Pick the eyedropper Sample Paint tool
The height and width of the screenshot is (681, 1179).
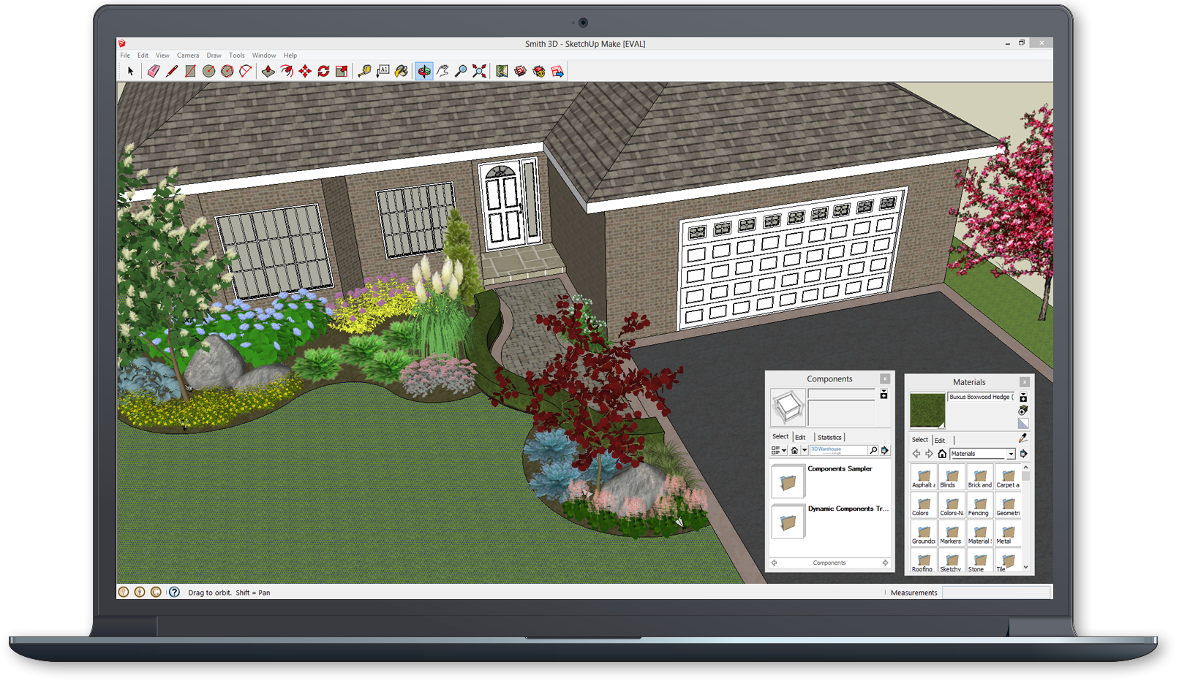tap(1023, 438)
